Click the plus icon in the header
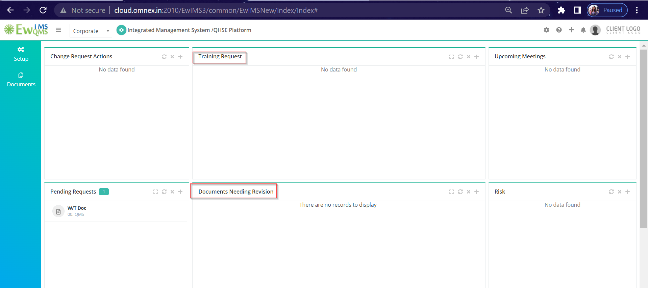The width and height of the screenshot is (648, 288). (571, 30)
